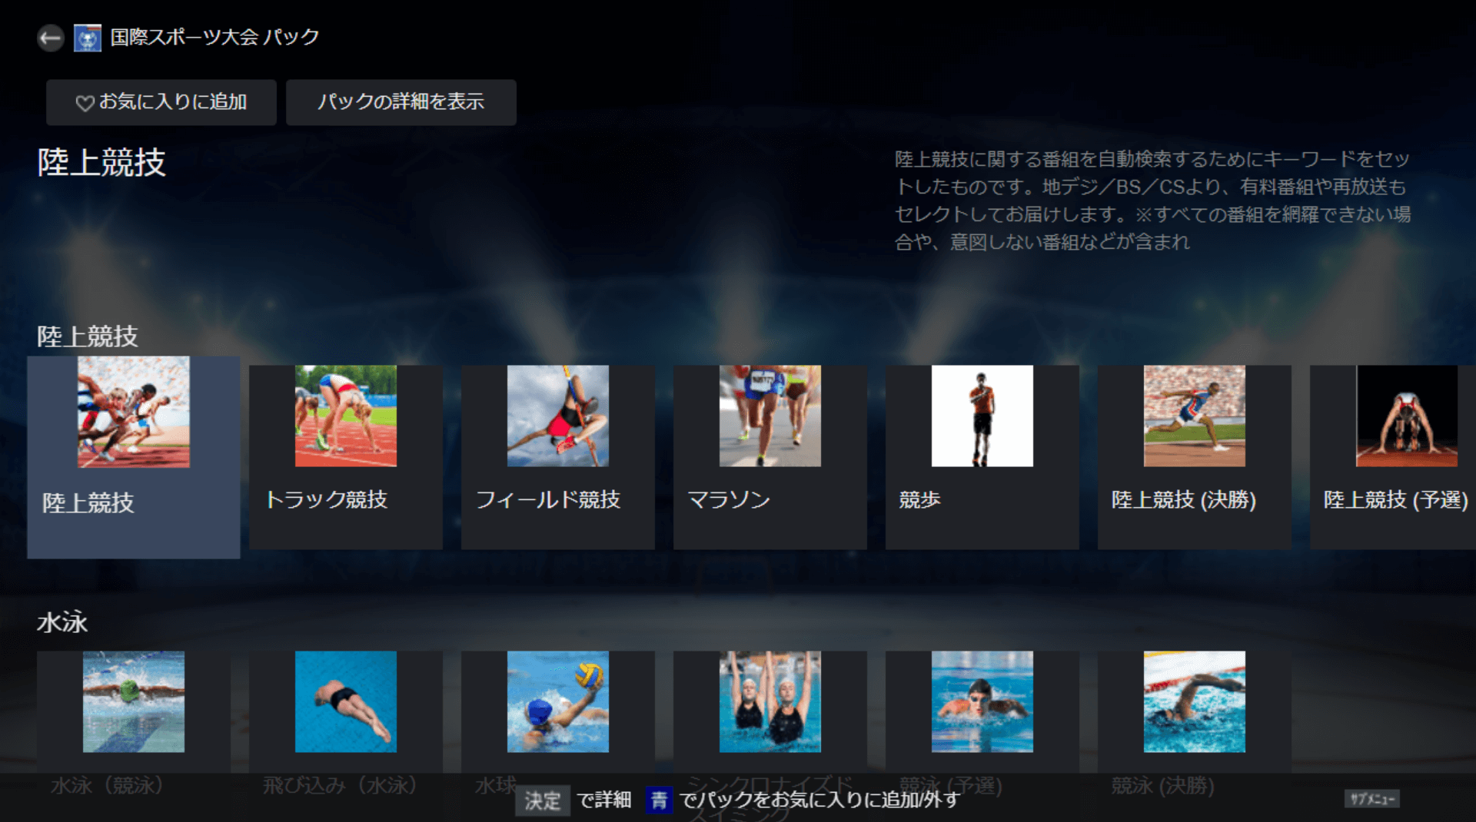
Task: Add pack to favorites with お気に入りに追加
Action: click(x=161, y=102)
